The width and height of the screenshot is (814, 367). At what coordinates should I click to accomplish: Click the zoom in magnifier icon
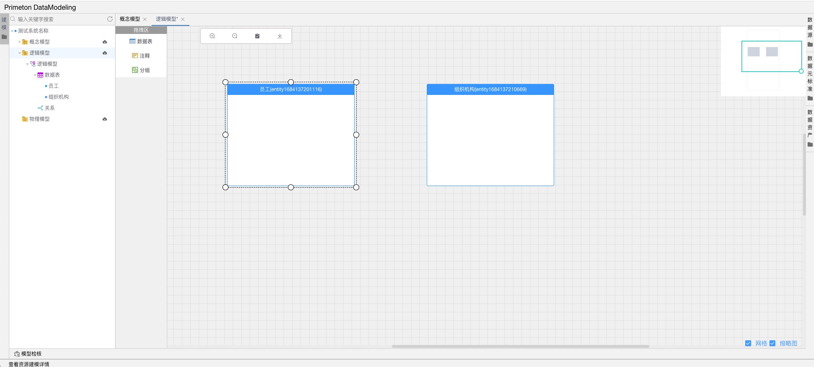click(212, 36)
